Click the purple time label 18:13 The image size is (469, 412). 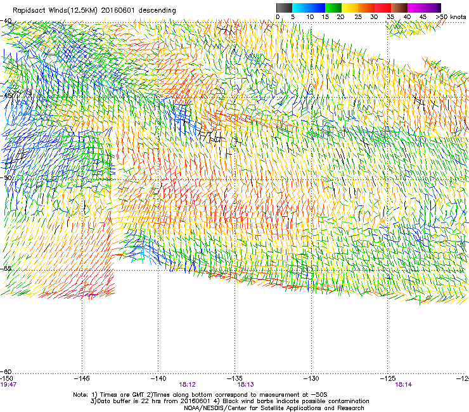[245, 385]
